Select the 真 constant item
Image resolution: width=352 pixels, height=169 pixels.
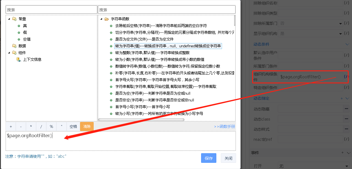(25, 26)
